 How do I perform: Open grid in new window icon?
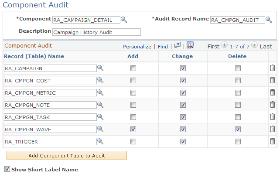coord(177,45)
